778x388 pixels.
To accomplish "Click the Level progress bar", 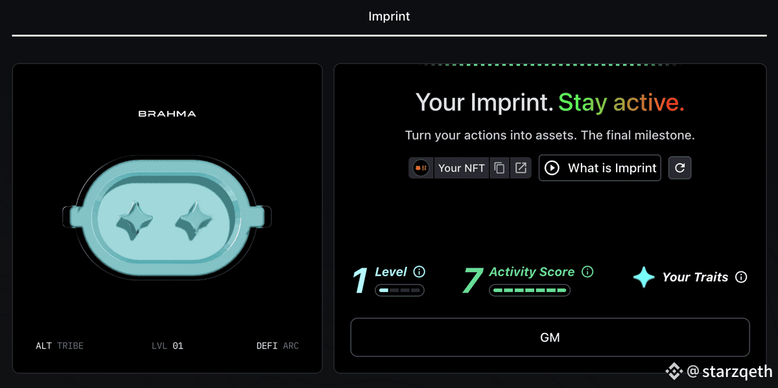I will point(399,290).
